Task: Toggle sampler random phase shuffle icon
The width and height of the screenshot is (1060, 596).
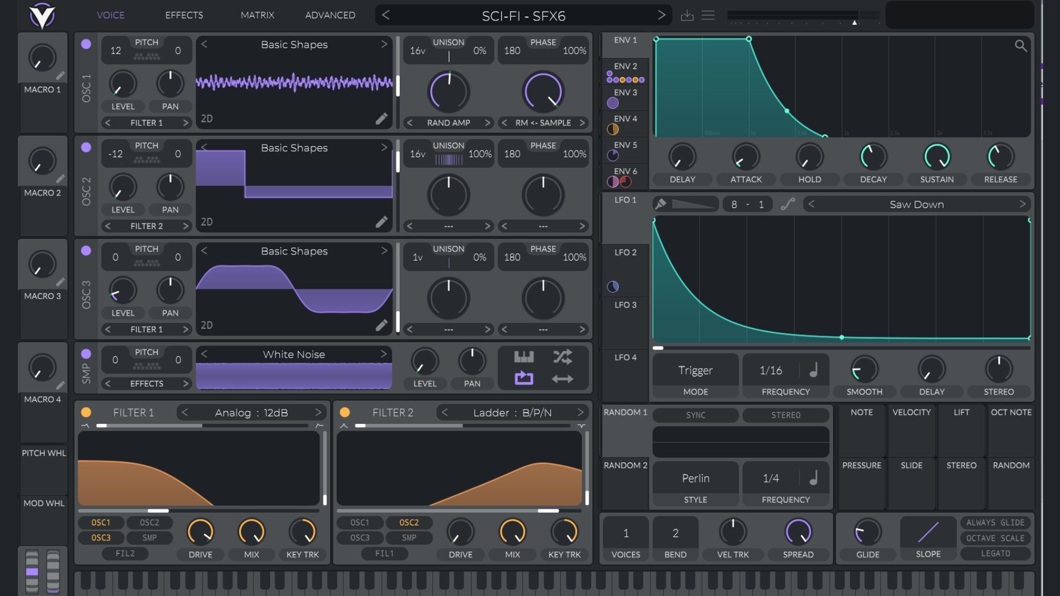Action: click(x=563, y=357)
